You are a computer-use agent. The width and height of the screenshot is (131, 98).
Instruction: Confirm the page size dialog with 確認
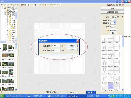tap(72, 45)
